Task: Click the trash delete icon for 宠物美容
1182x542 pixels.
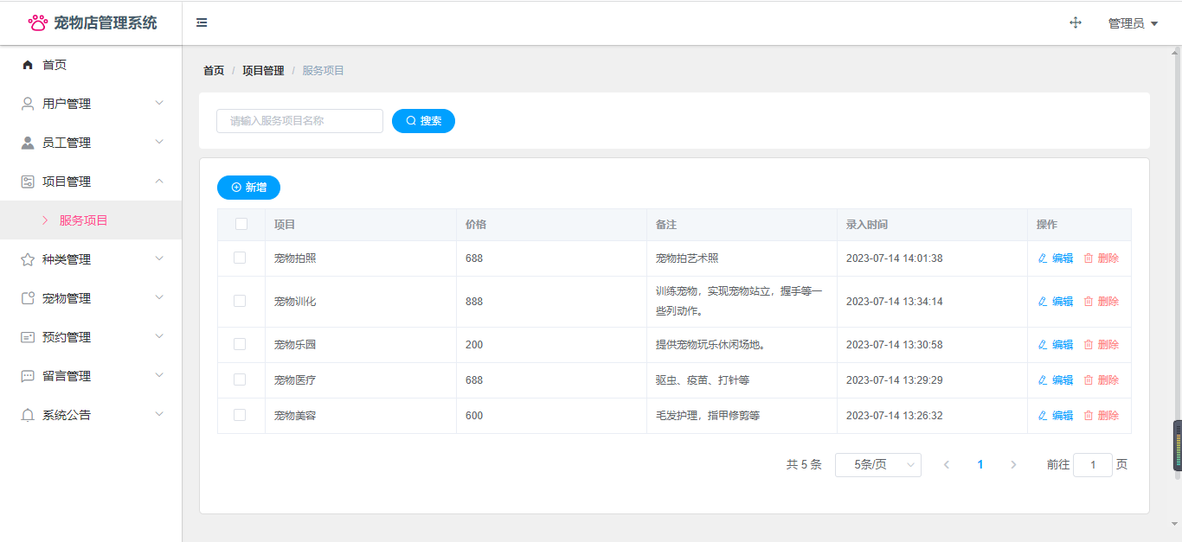Action: (1089, 416)
